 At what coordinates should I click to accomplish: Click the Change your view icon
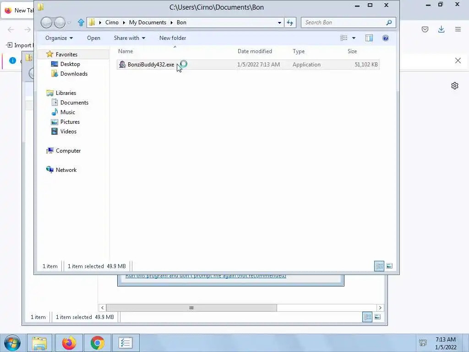pos(344,38)
